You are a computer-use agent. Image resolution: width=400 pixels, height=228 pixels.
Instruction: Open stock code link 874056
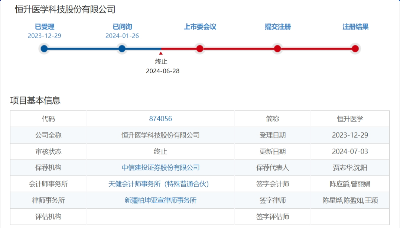click(161, 119)
